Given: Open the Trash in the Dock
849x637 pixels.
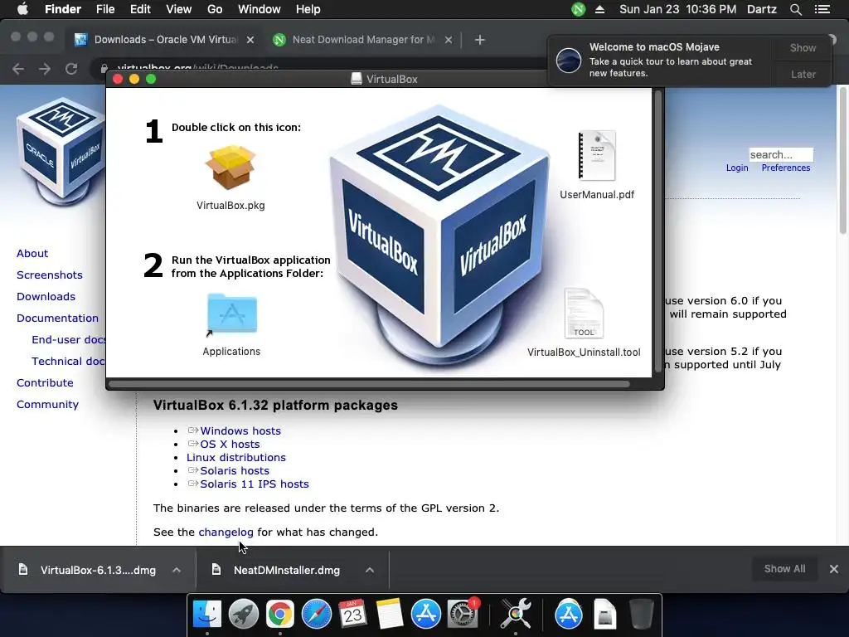Looking at the screenshot, I should point(642,614).
